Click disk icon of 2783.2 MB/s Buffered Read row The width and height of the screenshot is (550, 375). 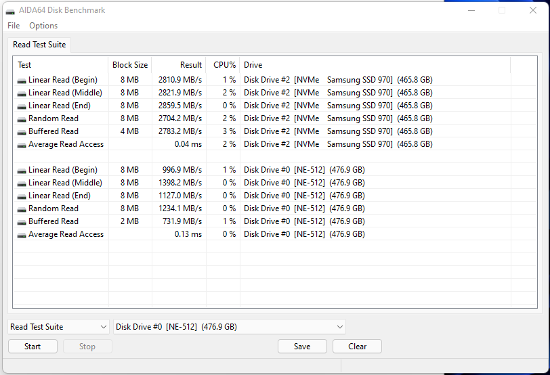click(22, 133)
